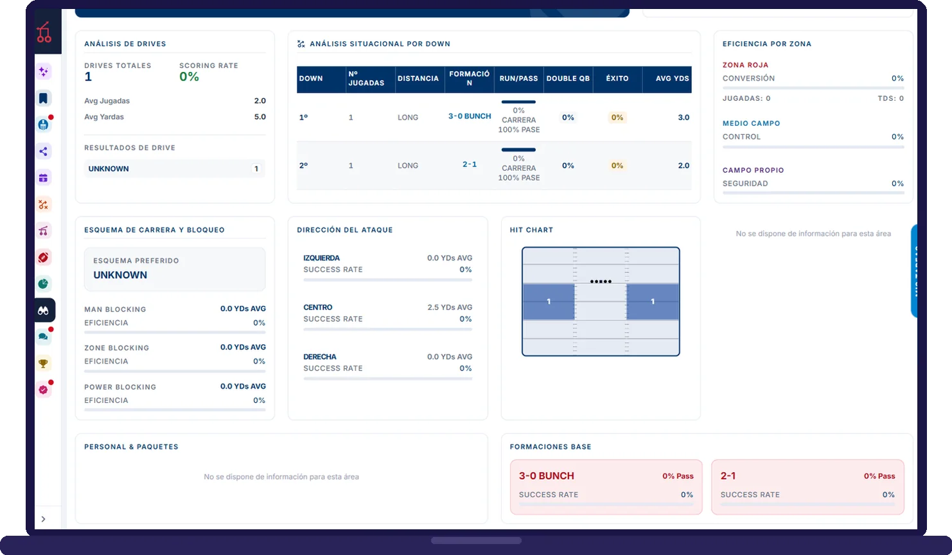
Task: Click the Esquema Preferido UNKNOWN box
Action: point(175,270)
